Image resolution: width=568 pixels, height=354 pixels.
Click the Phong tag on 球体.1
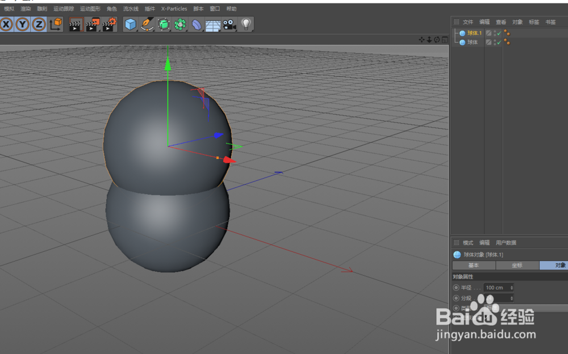pyautogui.click(x=507, y=33)
